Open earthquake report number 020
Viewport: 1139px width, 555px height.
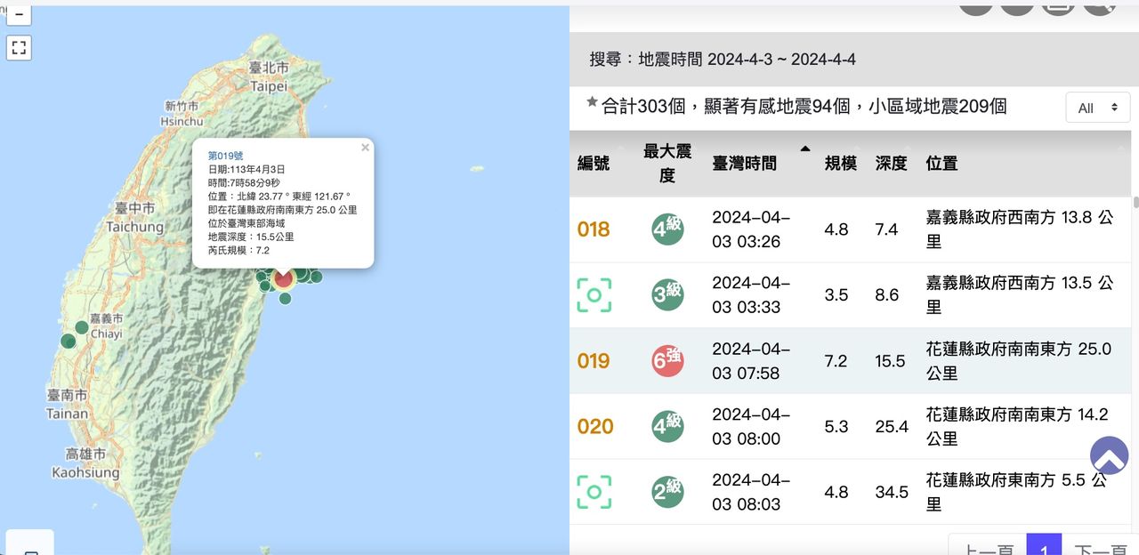click(x=595, y=427)
